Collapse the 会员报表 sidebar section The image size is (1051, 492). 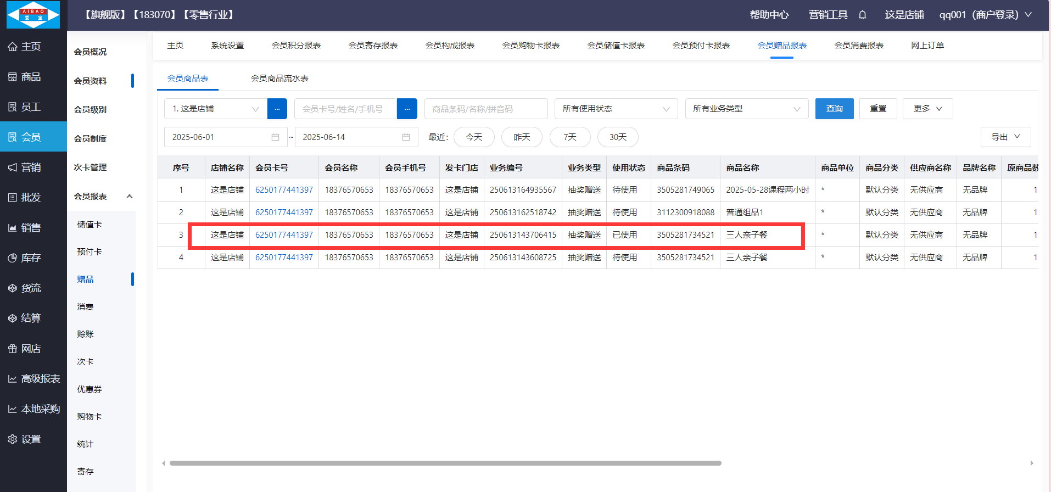(130, 197)
